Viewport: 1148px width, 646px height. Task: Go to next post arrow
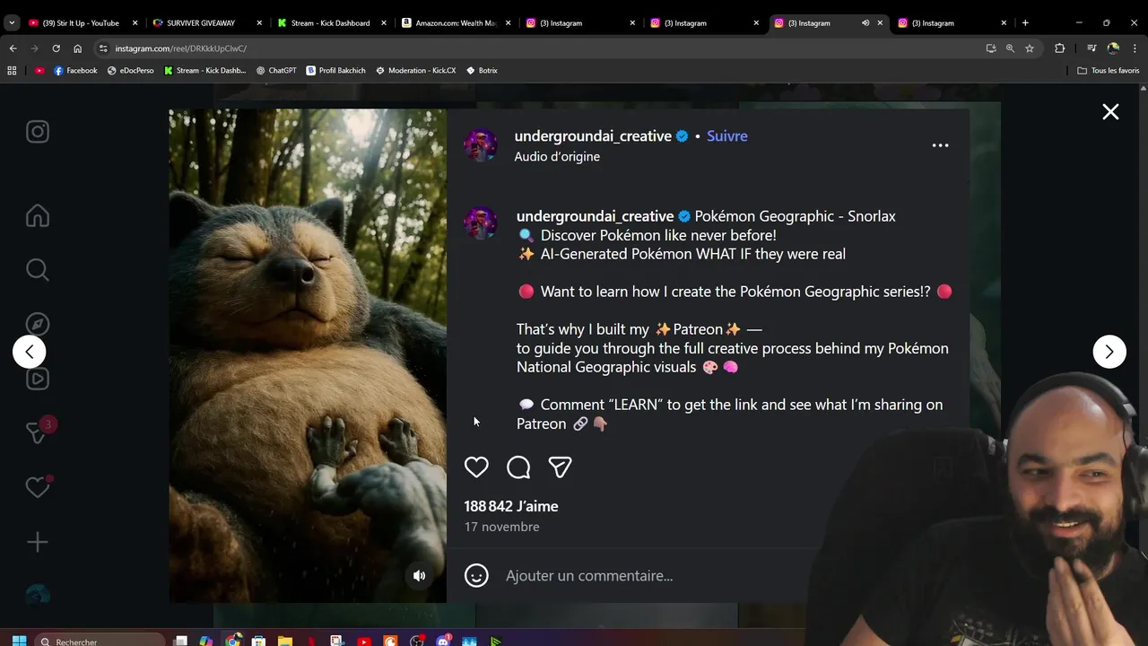(x=1109, y=352)
